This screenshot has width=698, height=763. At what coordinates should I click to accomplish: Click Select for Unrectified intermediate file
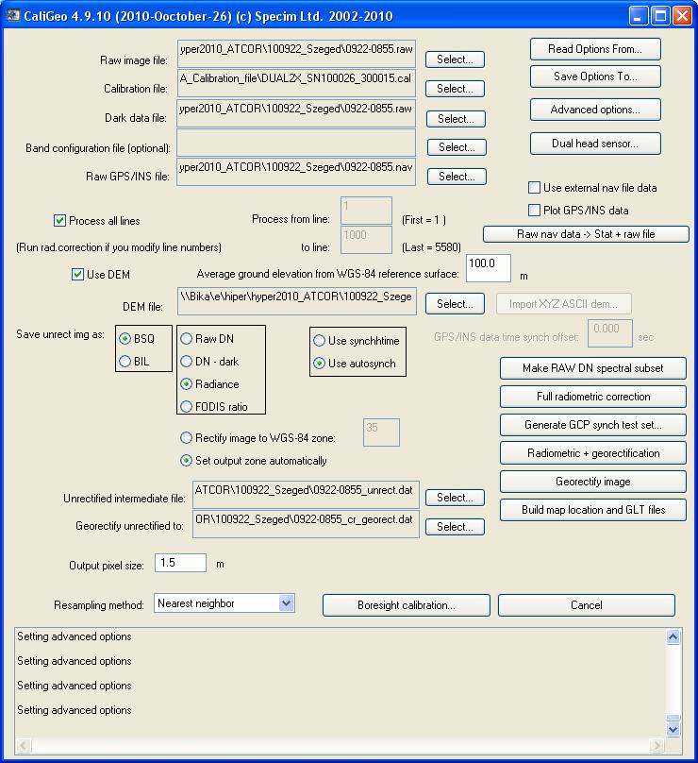[x=455, y=498]
